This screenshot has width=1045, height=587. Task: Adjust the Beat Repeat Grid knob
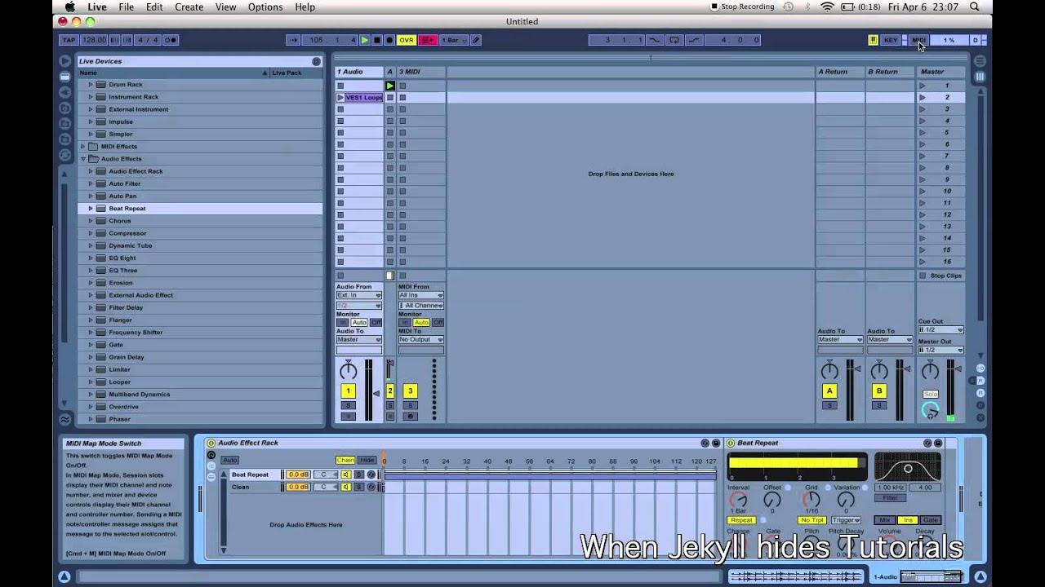pos(812,500)
